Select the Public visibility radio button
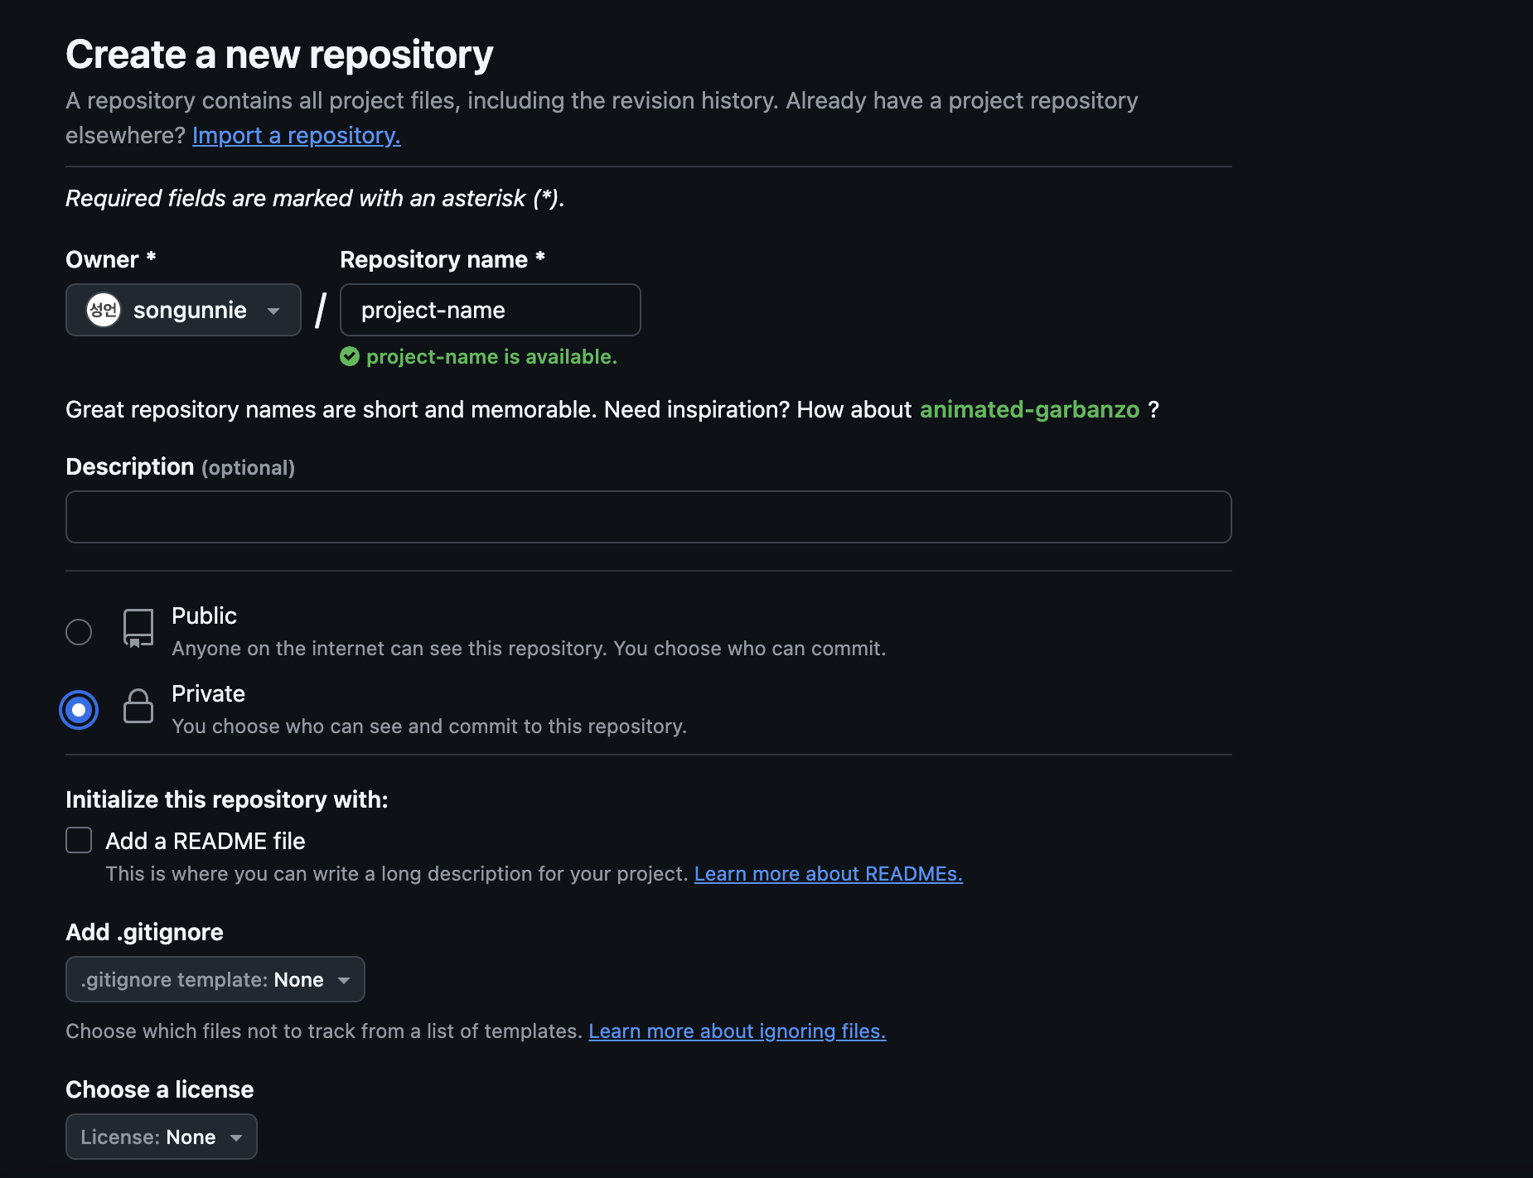 [x=79, y=631]
